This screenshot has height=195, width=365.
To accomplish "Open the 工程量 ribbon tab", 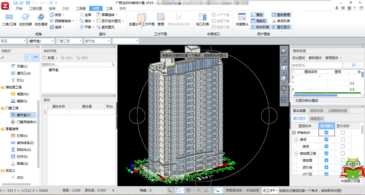I will click(81, 9).
